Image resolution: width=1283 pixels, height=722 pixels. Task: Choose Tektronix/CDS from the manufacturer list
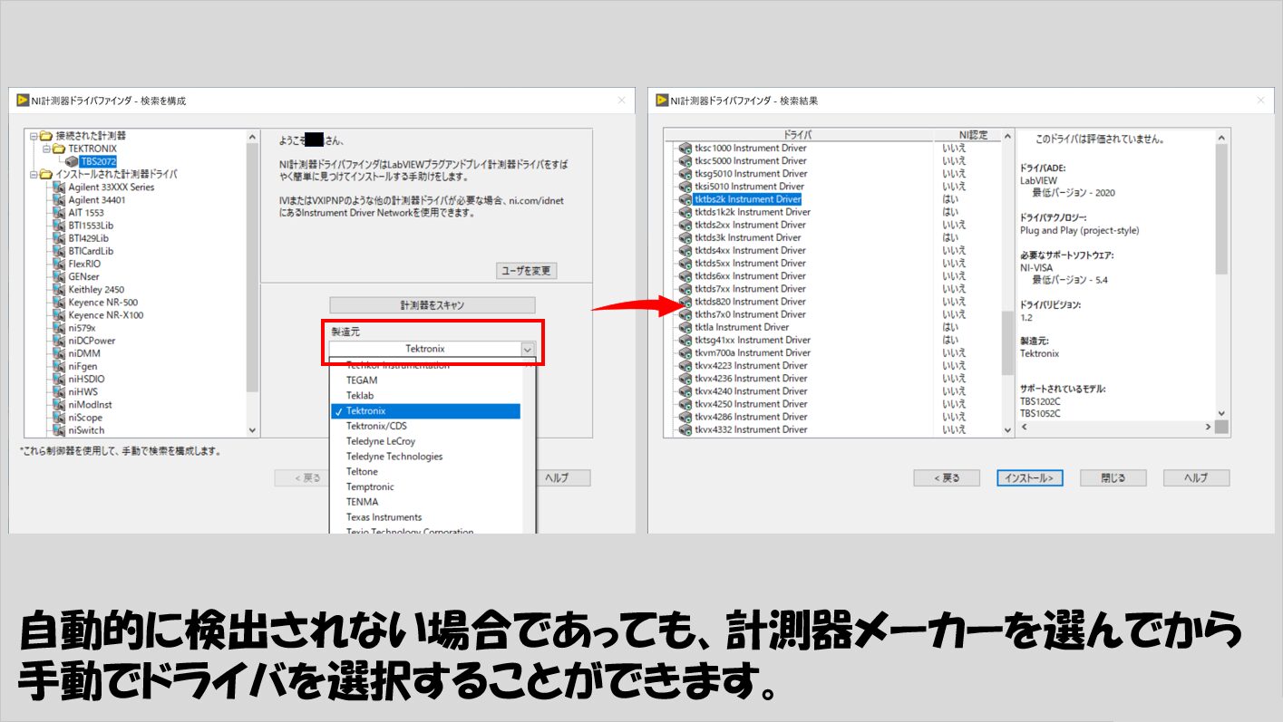(376, 426)
